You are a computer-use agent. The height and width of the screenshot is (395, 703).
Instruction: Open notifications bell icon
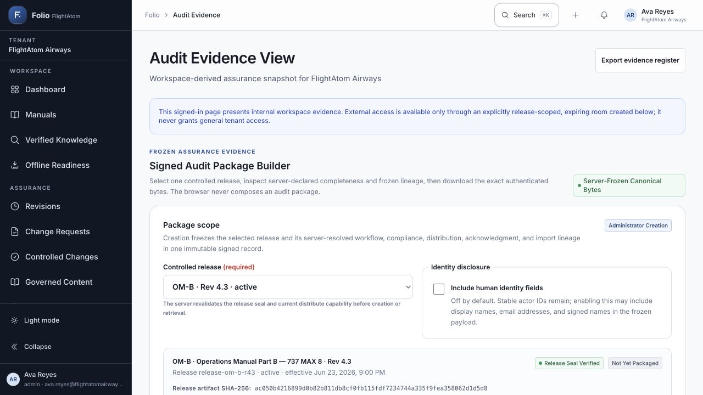point(604,15)
